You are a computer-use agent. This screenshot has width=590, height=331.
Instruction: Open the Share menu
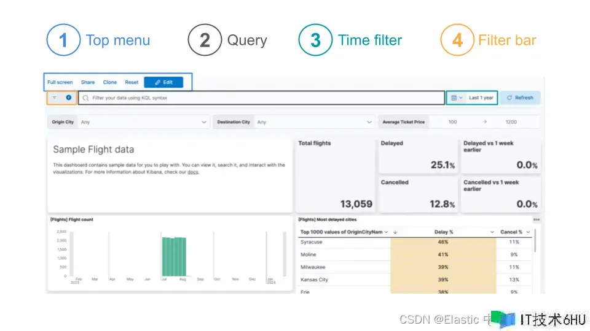point(88,82)
